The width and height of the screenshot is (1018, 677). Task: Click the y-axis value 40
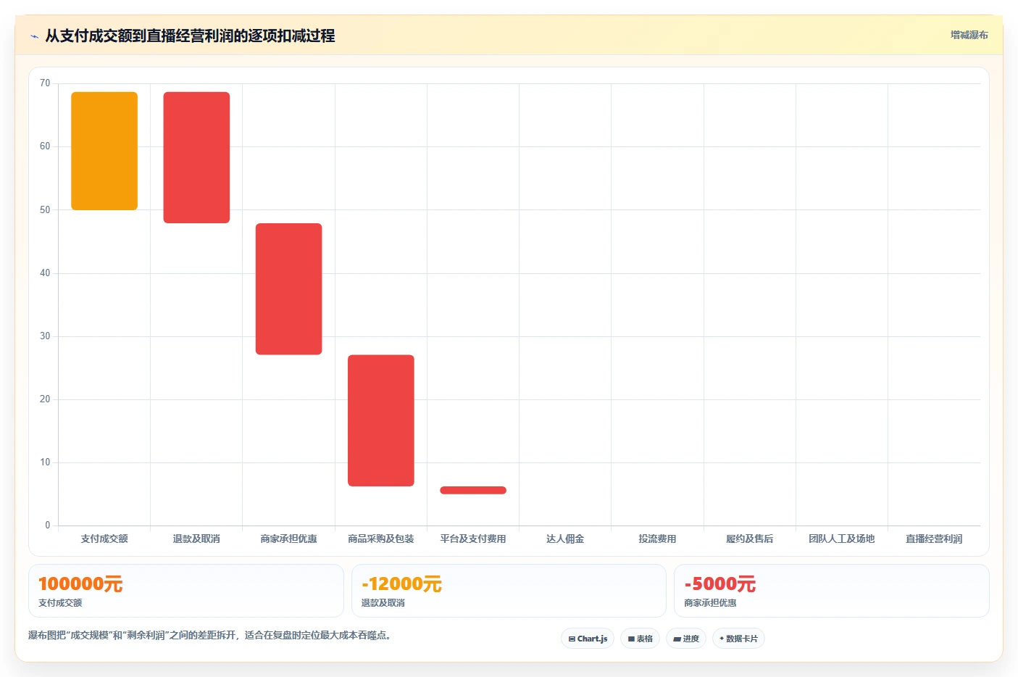(45, 273)
